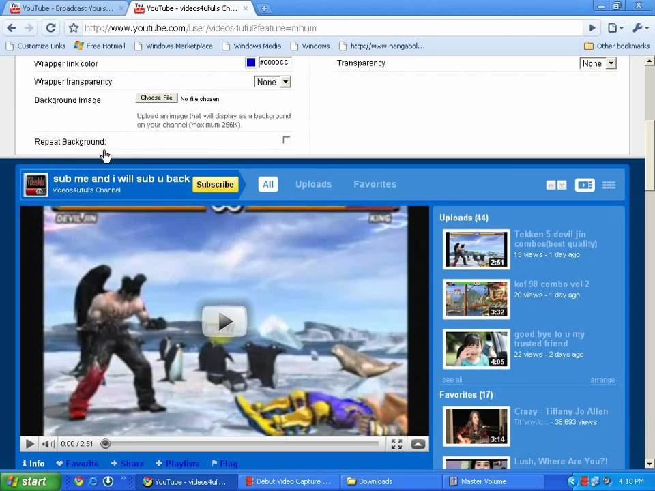The width and height of the screenshot is (655, 491).
Task: Play video using bottom play control
Action: tap(29, 444)
